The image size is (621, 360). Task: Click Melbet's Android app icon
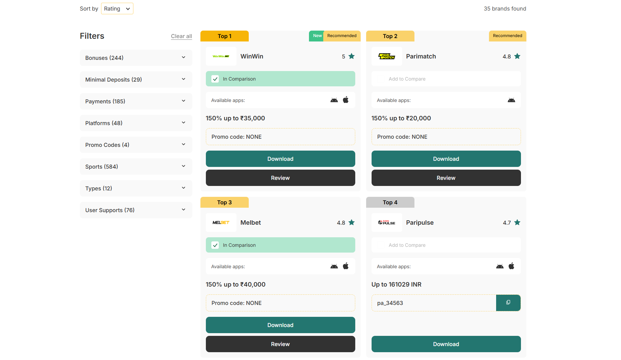coord(334,266)
